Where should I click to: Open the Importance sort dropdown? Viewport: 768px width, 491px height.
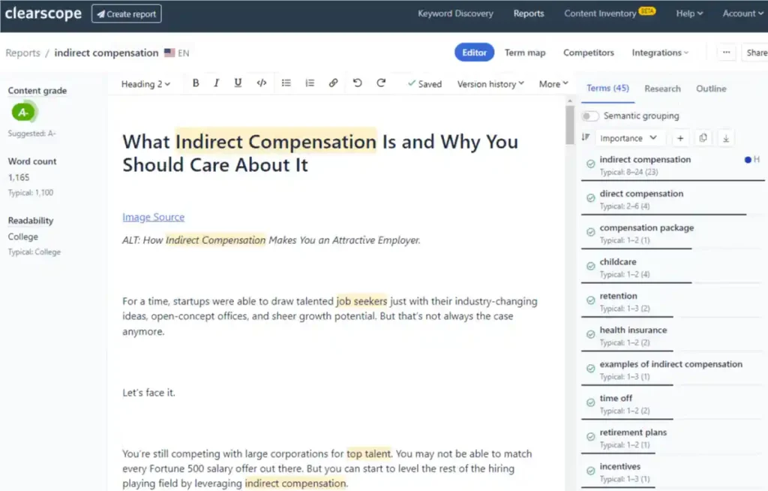point(629,139)
